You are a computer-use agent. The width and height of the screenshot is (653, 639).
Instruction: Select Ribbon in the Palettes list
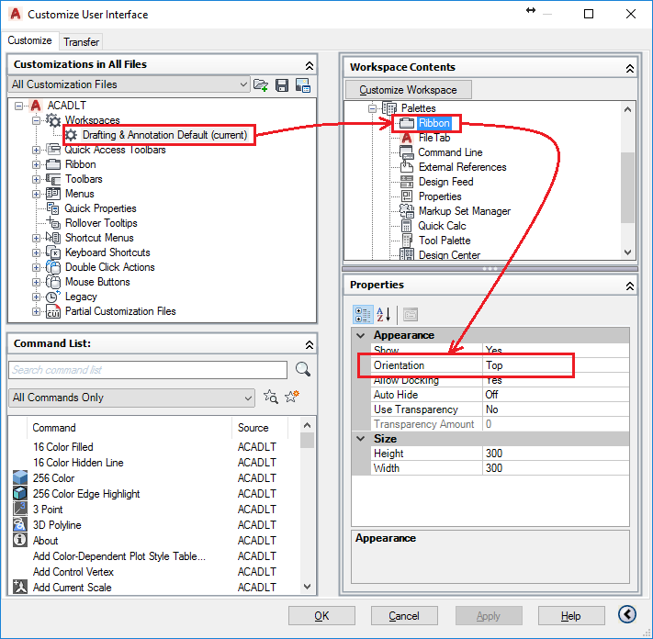(x=433, y=123)
